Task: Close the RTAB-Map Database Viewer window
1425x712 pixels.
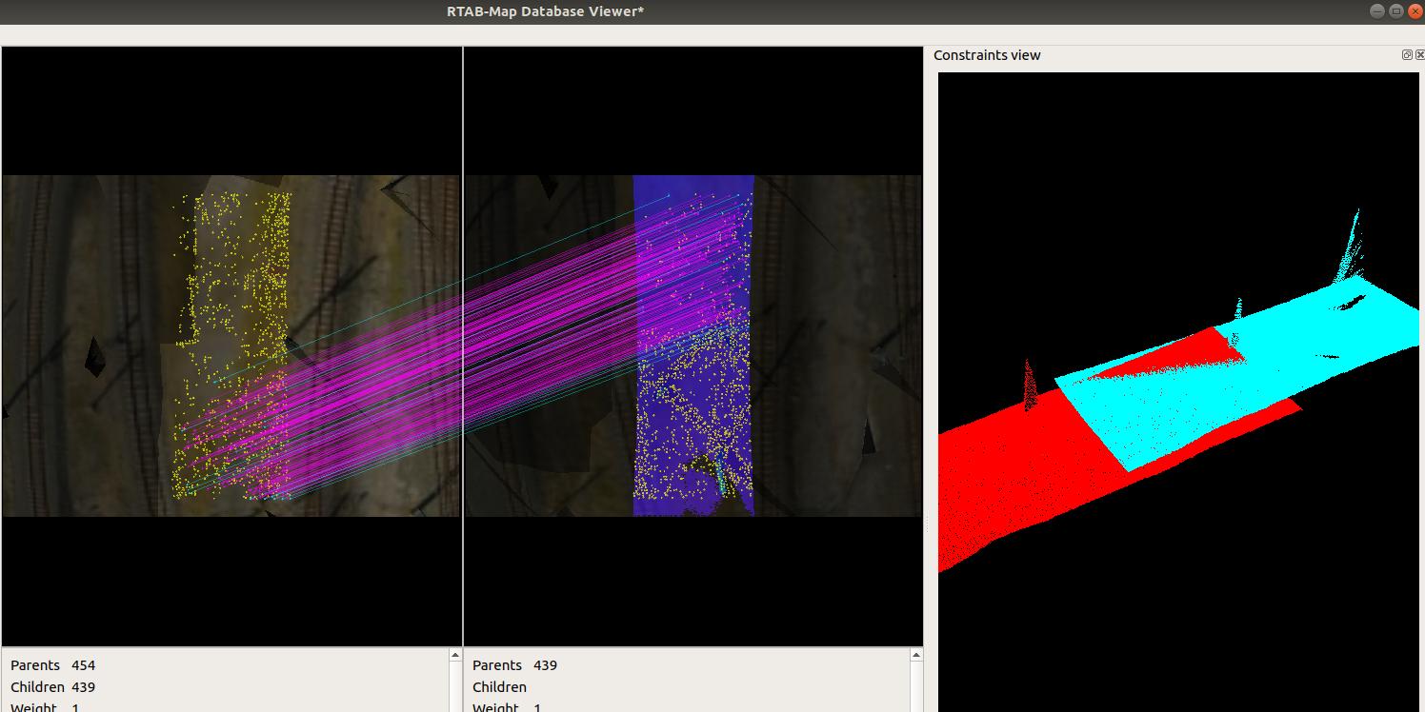Action: pyautogui.click(x=1415, y=11)
